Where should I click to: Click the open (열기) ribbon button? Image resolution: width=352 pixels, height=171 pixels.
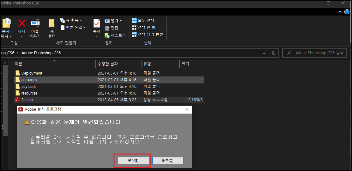(113, 21)
